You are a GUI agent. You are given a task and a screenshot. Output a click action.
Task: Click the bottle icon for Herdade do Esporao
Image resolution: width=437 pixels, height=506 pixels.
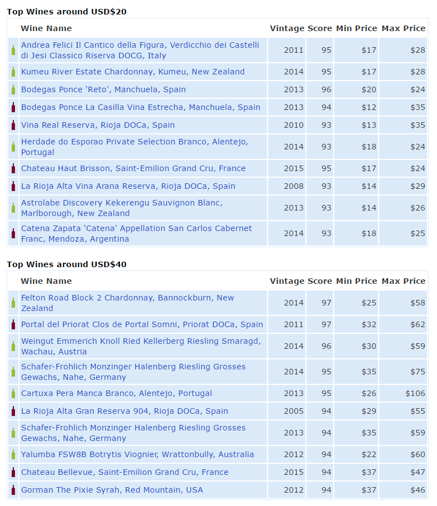point(13,147)
